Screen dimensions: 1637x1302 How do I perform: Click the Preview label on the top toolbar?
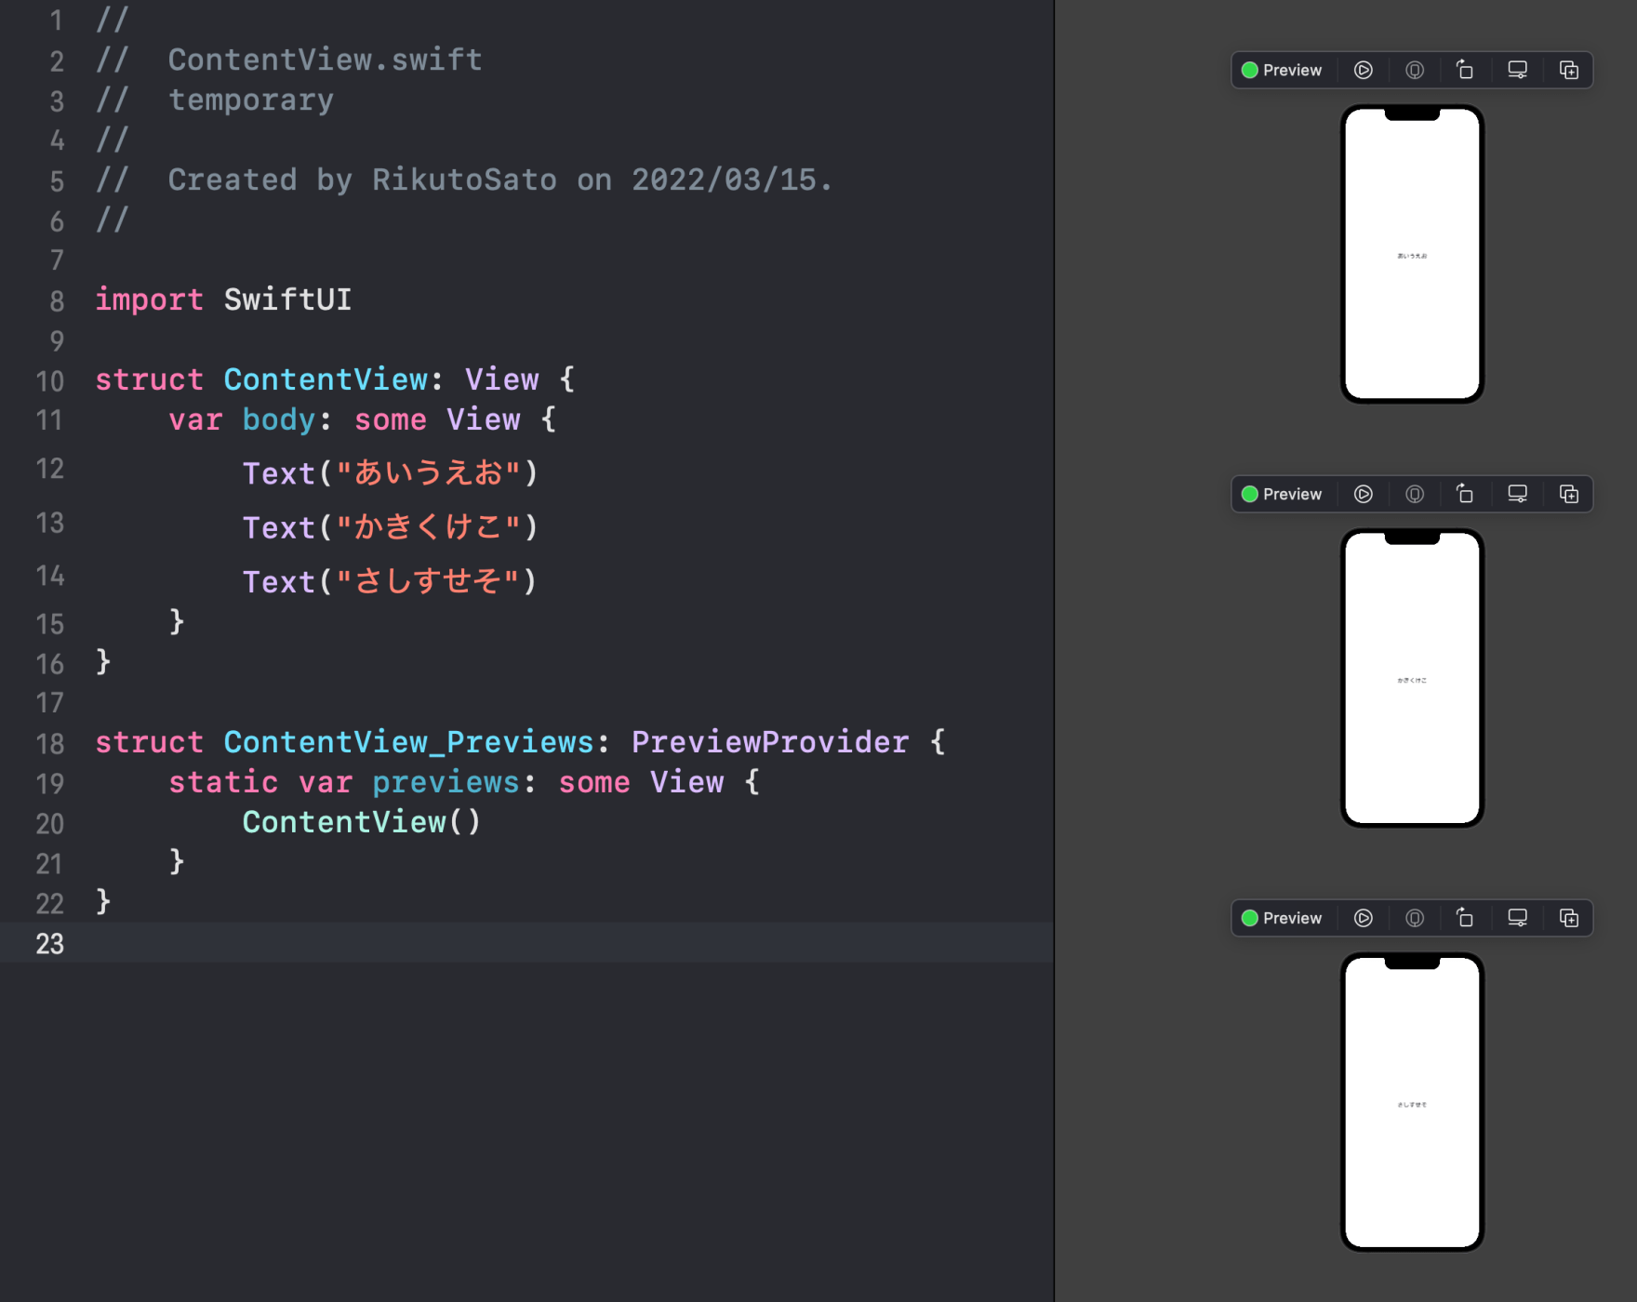click(x=1292, y=70)
